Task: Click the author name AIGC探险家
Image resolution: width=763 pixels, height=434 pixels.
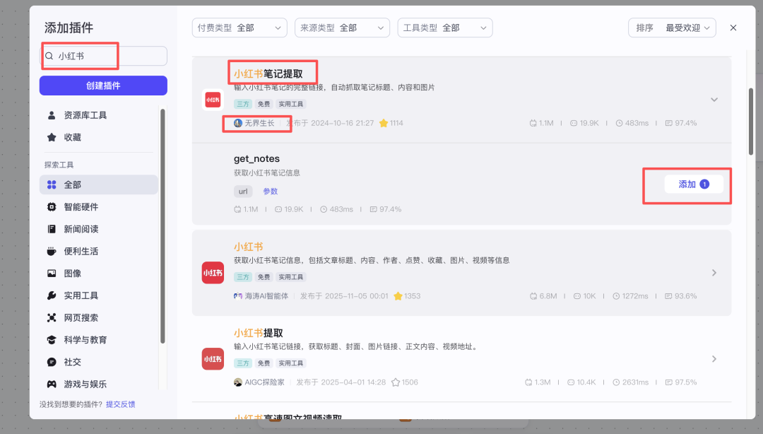Action: coord(264,382)
